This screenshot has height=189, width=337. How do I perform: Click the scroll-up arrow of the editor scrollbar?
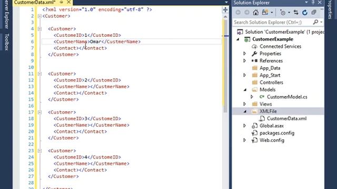tap(225, 16)
